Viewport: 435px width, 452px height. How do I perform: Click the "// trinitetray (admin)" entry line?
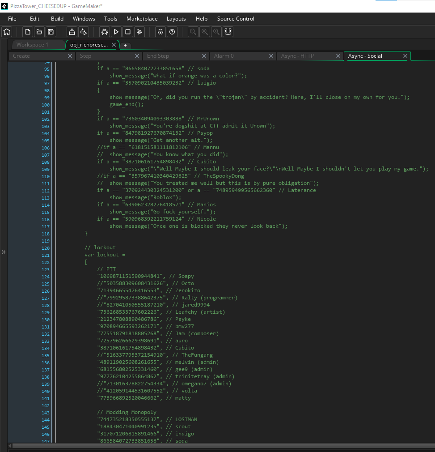[166, 376]
